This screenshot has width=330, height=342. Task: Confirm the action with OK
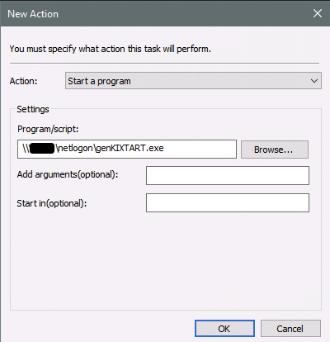click(x=224, y=328)
